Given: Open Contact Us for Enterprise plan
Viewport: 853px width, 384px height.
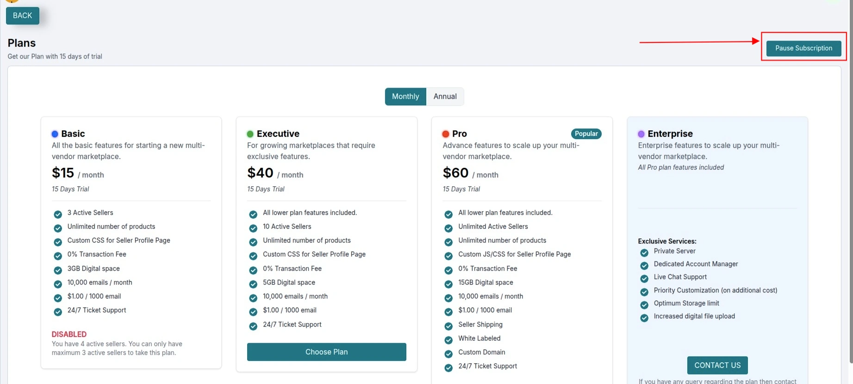Looking at the screenshot, I should 717,365.
